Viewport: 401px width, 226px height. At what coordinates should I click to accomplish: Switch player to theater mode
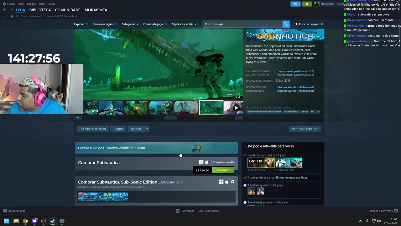pos(229,95)
